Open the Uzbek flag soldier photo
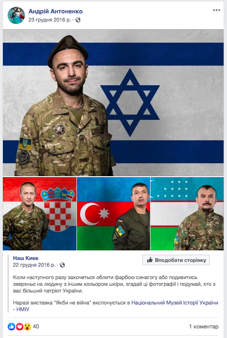 click(187, 214)
